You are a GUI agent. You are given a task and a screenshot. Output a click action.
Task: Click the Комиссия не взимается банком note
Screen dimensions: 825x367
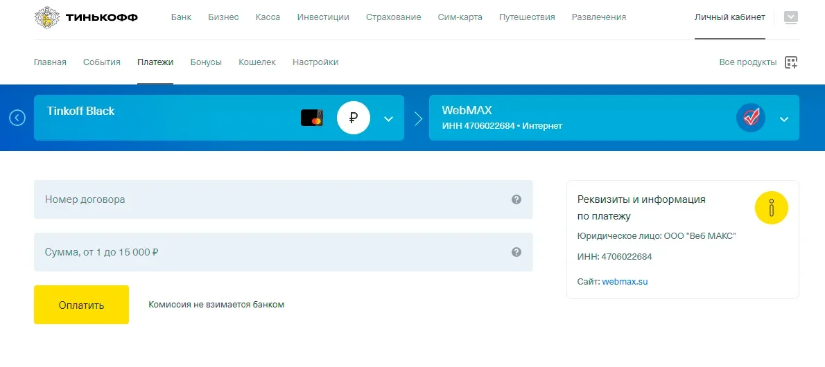click(x=216, y=305)
